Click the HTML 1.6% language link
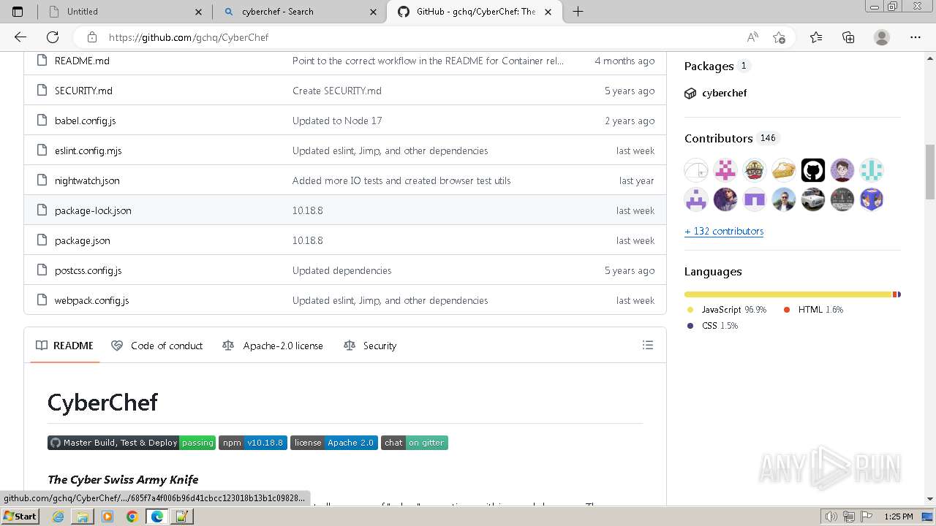Viewport: 936px width, 526px height. point(813,310)
